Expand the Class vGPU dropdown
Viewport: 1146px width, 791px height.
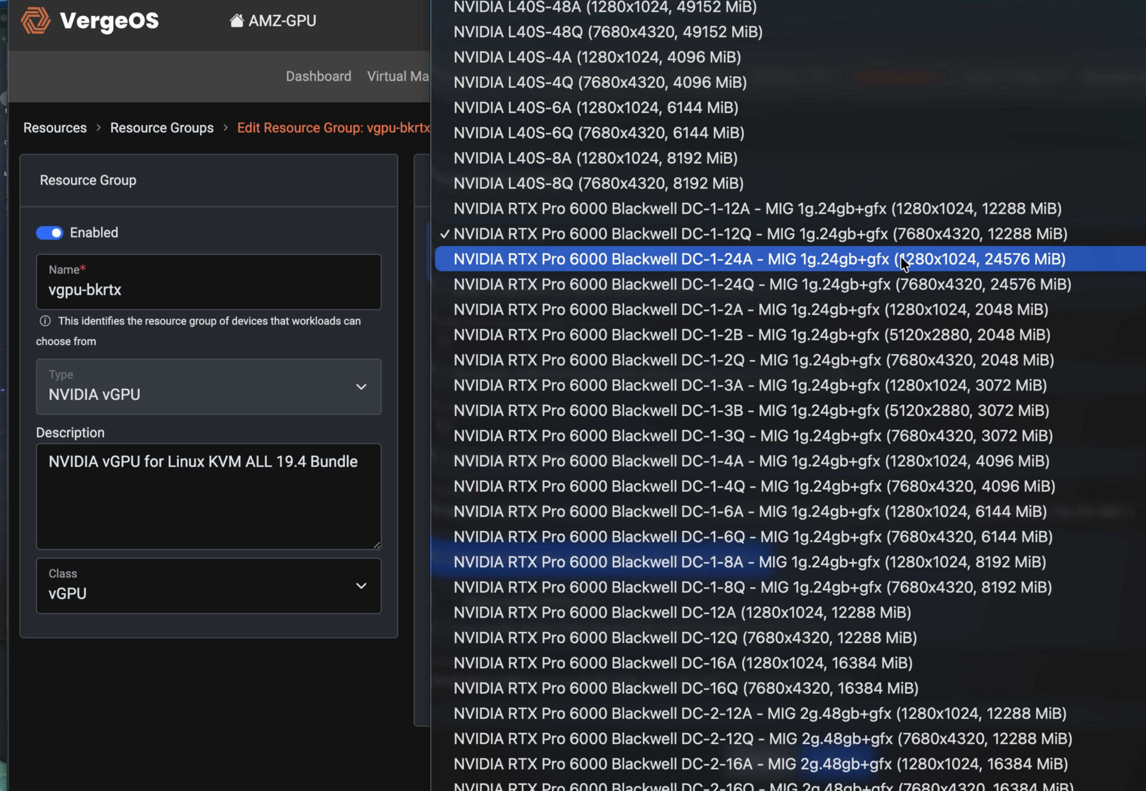pyautogui.click(x=208, y=586)
